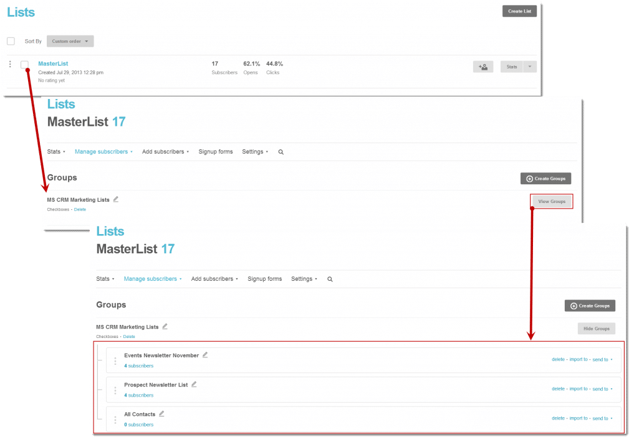629x437 pixels.
Task: Click the add subscriber icon for MasterList
Action: pyautogui.click(x=483, y=67)
